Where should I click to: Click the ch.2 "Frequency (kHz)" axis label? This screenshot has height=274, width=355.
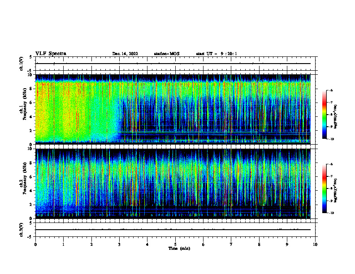[x=25, y=178]
